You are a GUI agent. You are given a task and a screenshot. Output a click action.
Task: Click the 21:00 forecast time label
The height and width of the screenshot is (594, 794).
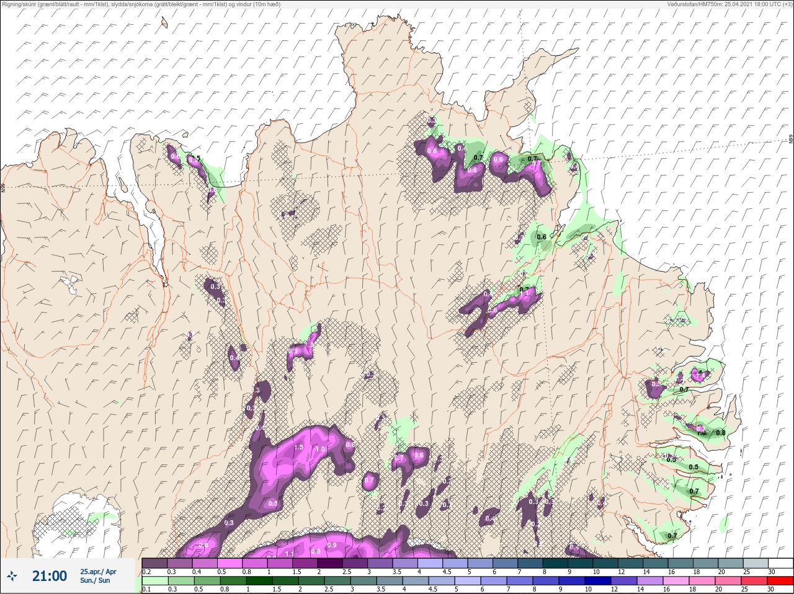pyautogui.click(x=50, y=576)
